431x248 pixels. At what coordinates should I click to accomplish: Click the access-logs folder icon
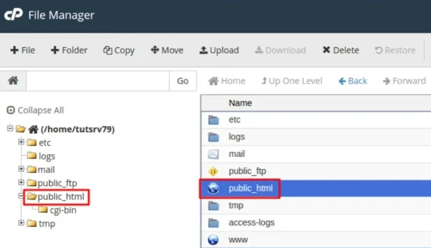[213, 223]
